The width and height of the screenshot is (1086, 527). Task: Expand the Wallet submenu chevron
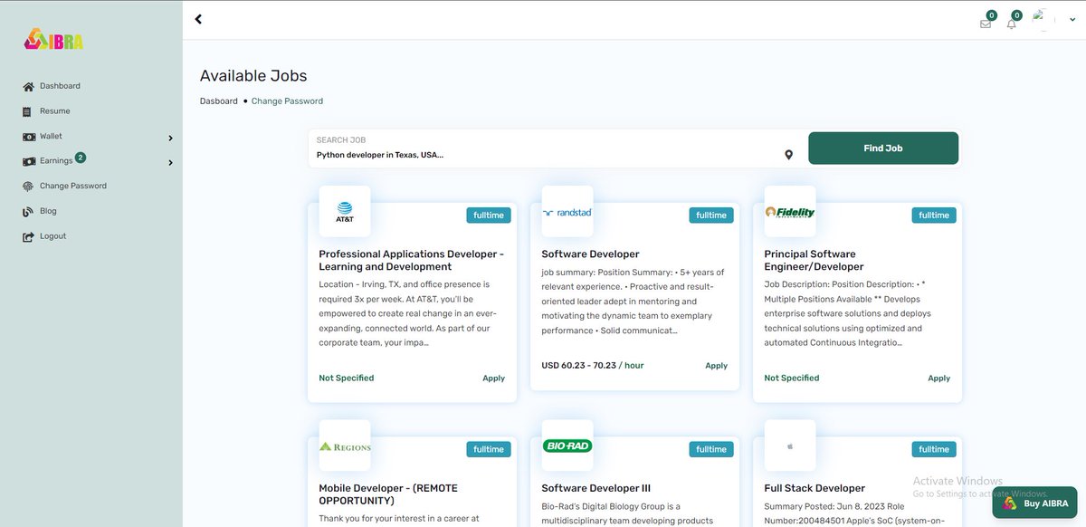[170, 138]
